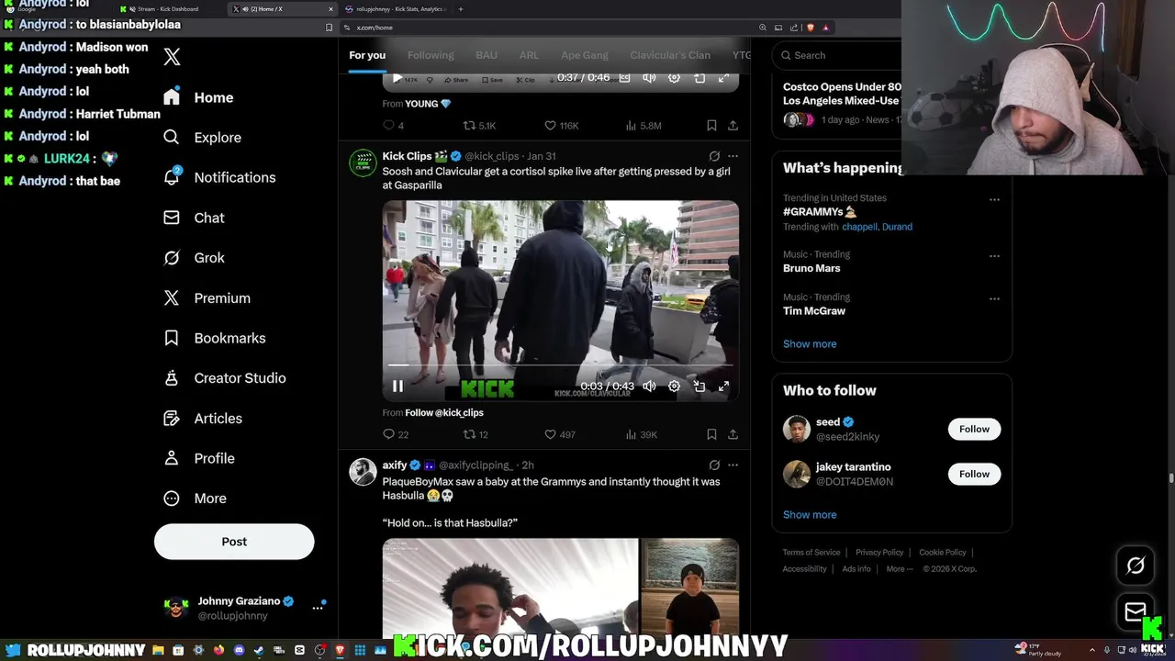Open options for Tim McGraw trend
Image resolution: width=1175 pixels, height=661 pixels.
click(x=994, y=298)
